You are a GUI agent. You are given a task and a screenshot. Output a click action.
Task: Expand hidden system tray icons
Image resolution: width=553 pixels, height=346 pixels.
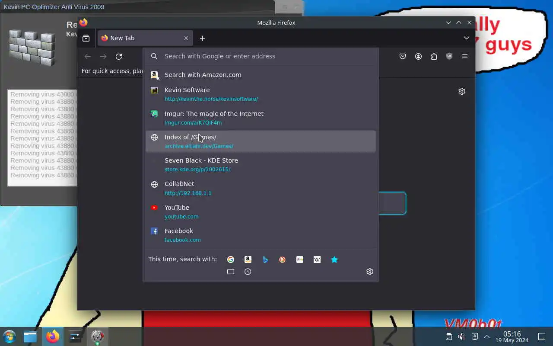coord(487,336)
